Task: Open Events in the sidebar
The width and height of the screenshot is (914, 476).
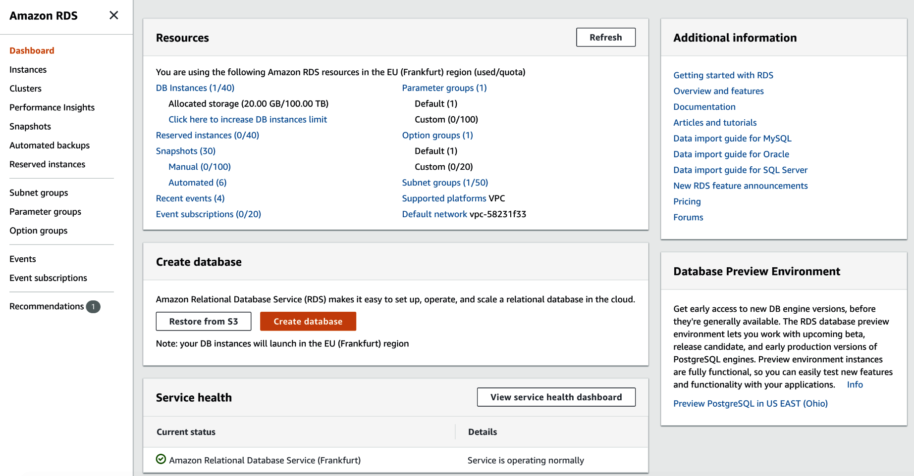Action: tap(22, 259)
